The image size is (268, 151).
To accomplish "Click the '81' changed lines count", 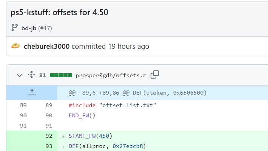I will 43,75.
